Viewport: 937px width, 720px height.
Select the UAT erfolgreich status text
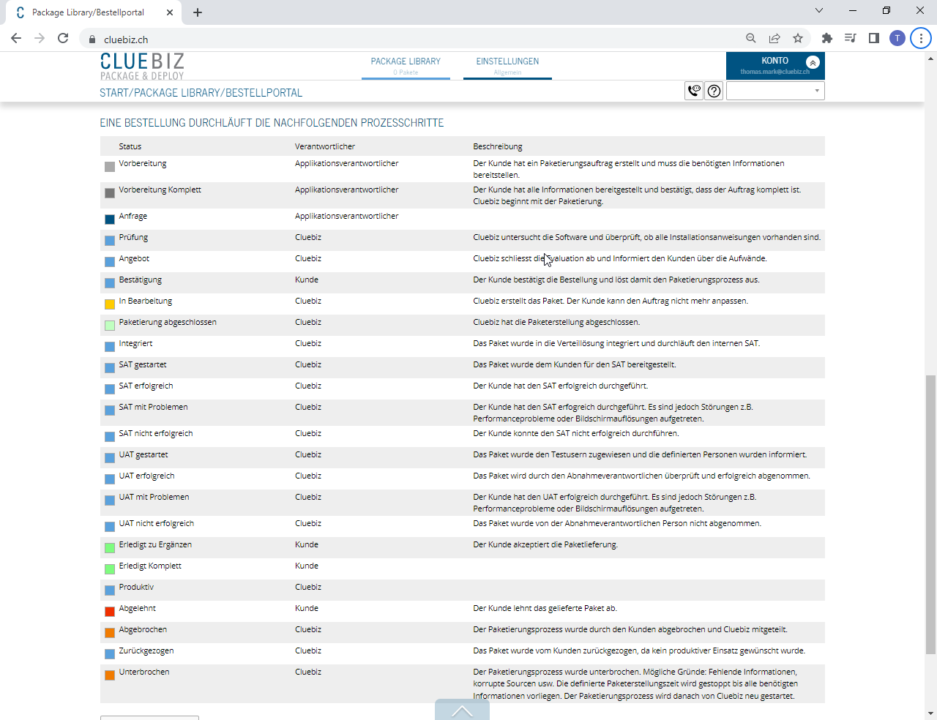pos(147,476)
